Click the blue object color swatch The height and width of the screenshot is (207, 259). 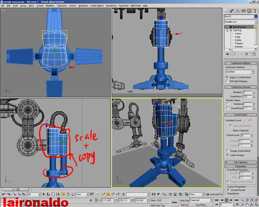coord(256,16)
